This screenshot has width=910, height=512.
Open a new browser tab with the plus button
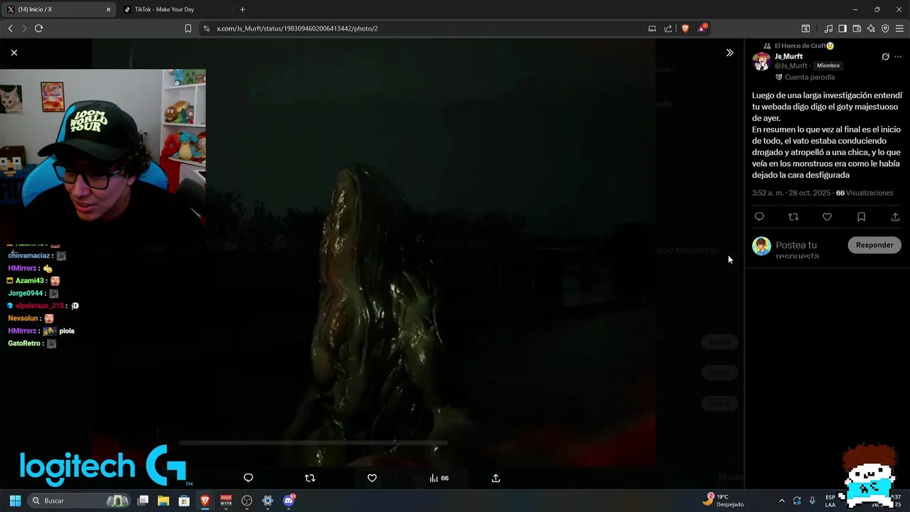tap(242, 9)
